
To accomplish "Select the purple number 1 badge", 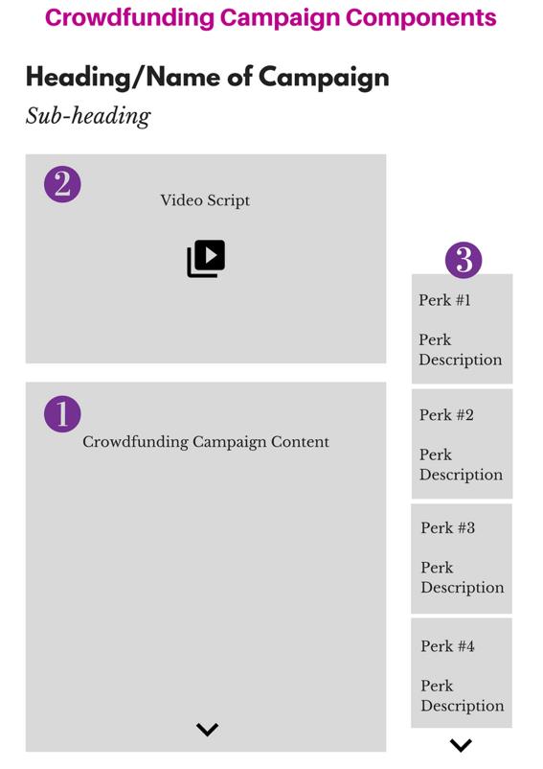I will (62, 414).
